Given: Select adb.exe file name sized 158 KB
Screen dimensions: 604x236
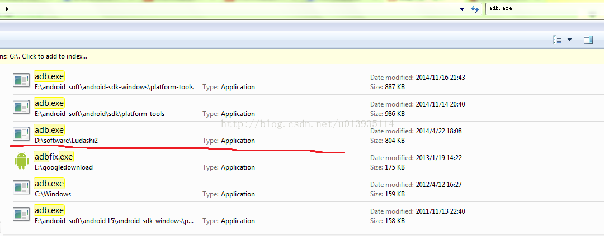Looking at the screenshot, I should point(49,210).
